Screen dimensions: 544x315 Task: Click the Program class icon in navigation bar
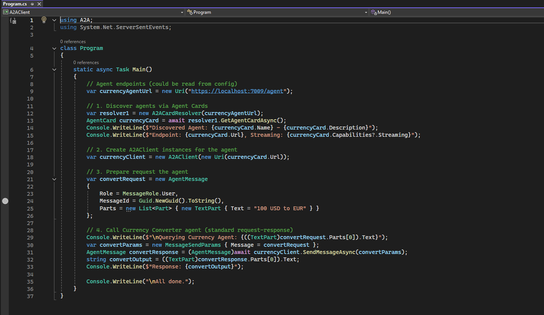click(x=189, y=12)
